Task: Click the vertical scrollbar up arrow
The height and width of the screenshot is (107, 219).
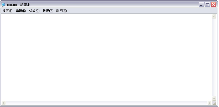Action: pyautogui.click(x=214, y=16)
